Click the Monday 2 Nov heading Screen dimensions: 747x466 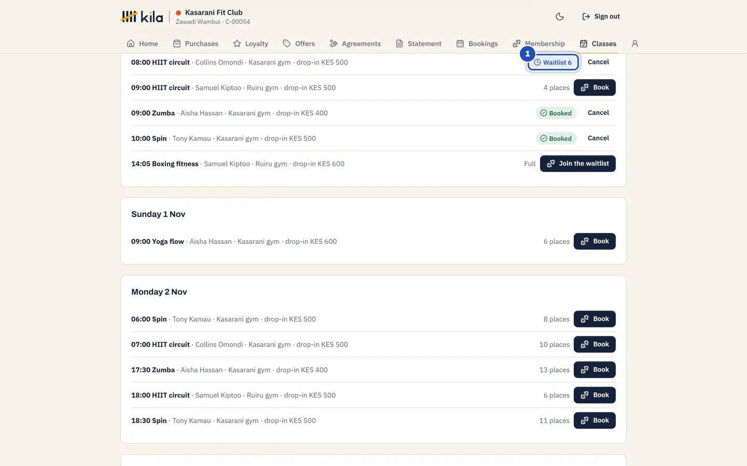(159, 292)
